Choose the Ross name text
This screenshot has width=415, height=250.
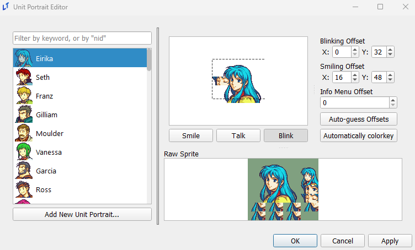pyautogui.click(x=44, y=190)
